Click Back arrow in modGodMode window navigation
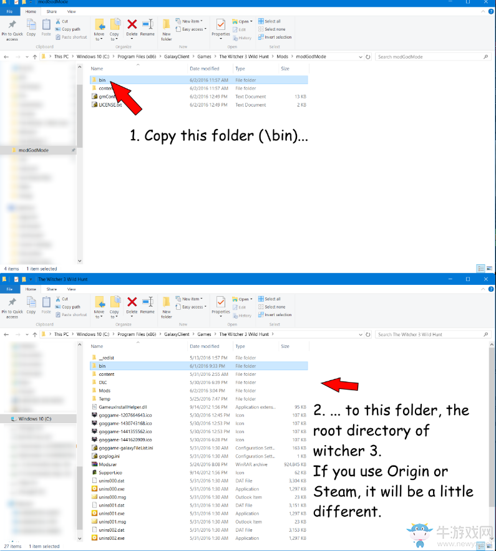The width and height of the screenshot is (496, 551). pyautogui.click(x=6, y=57)
